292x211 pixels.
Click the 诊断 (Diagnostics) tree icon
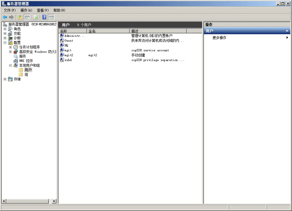[x=10, y=38]
